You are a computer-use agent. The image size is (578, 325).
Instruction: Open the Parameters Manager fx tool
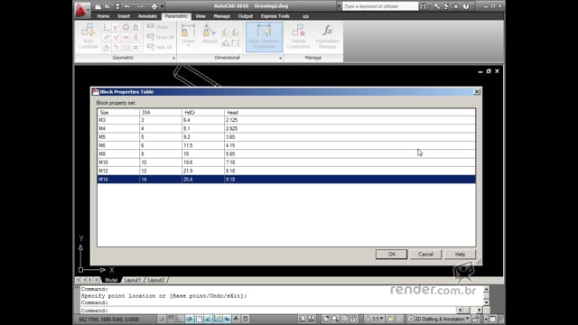tap(327, 36)
